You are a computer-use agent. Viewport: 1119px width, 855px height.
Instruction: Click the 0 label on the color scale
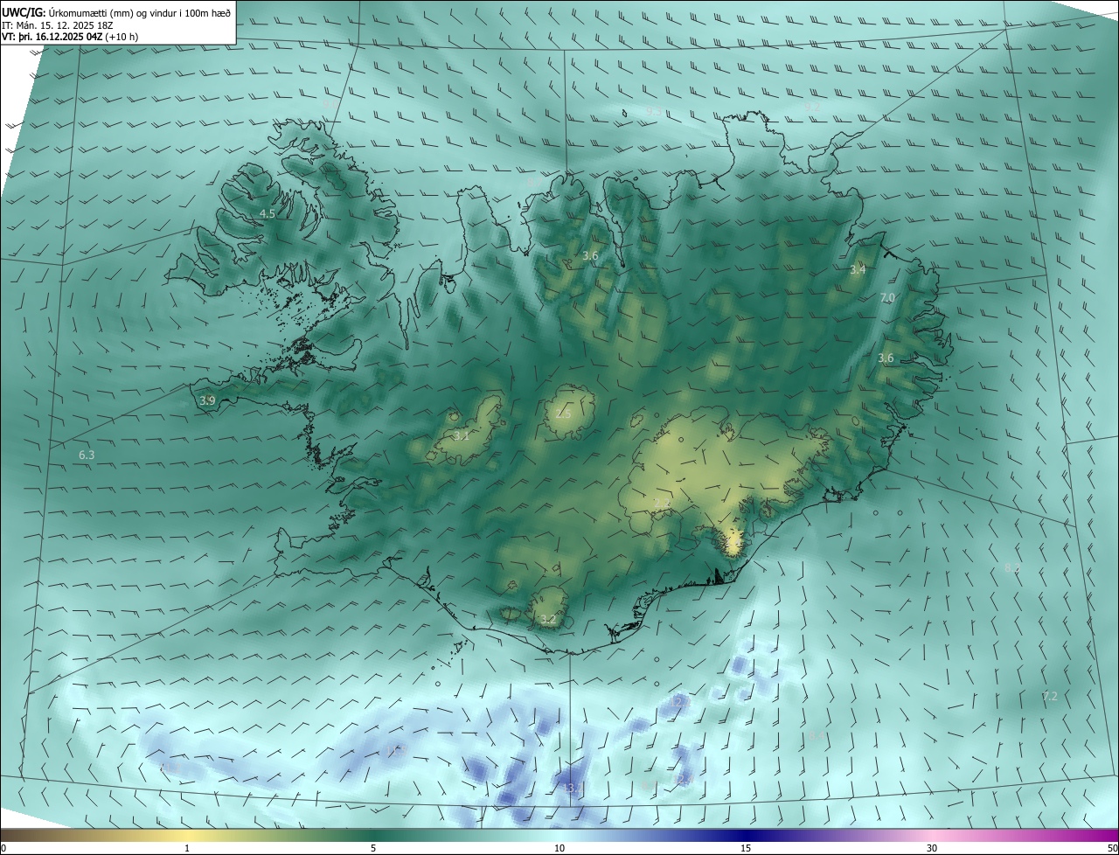click(3, 848)
